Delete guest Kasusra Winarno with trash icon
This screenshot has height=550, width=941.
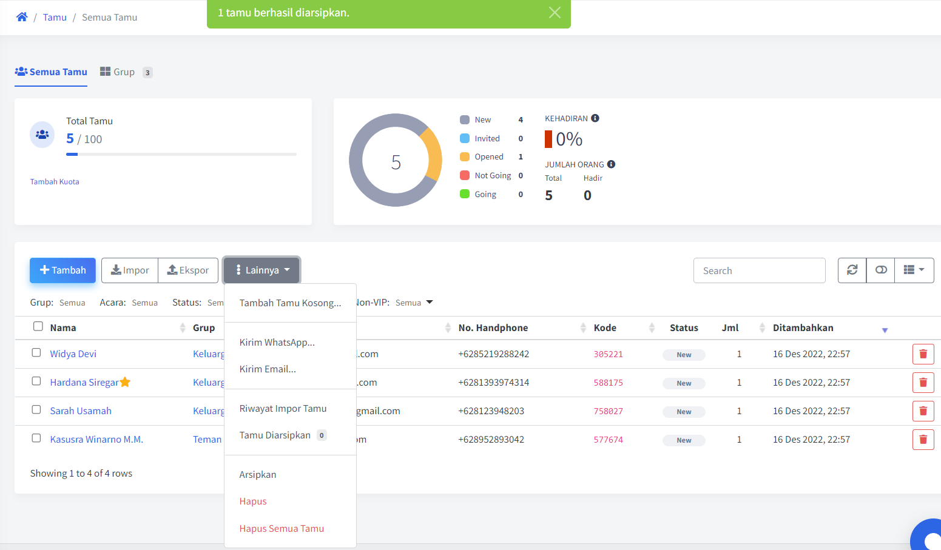click(923, 440)
